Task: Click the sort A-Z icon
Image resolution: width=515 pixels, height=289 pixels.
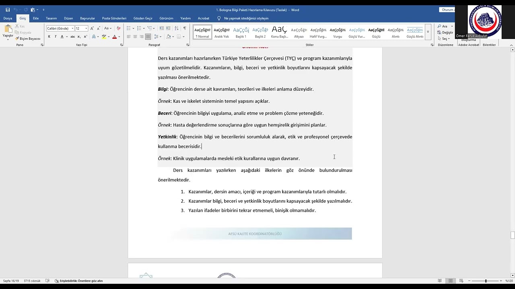Action: pos(177,28)
